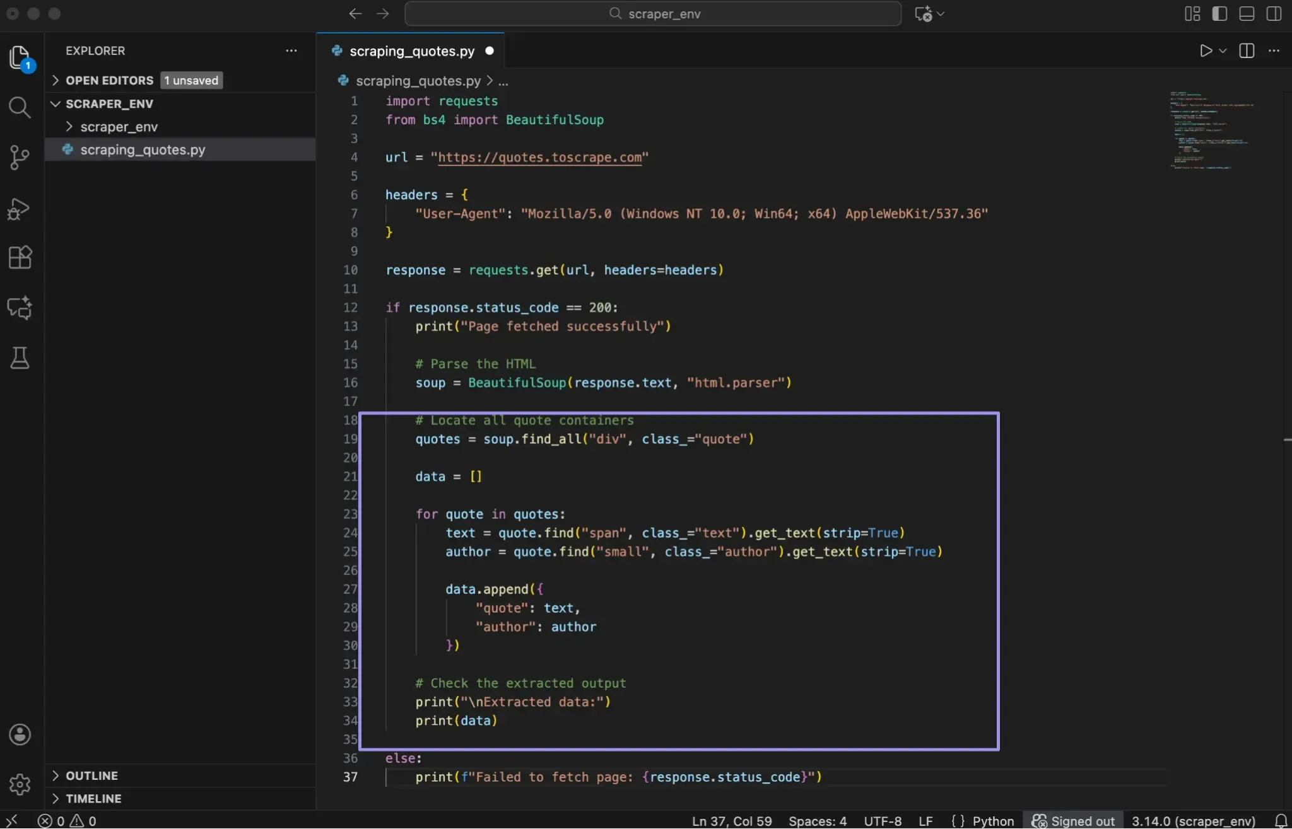Image resolution: width=1292 pixels, height=829 pixels.
Task: Open the Extensions view
Action: 20,257
